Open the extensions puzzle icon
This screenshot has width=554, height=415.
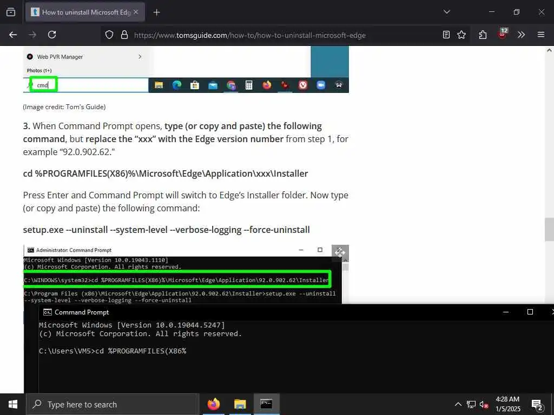(x=483, y=35)
